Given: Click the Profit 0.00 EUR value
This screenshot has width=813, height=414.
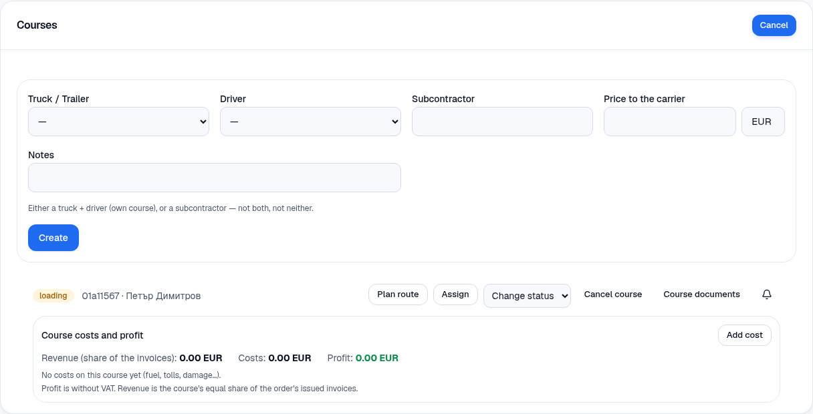Looking at the screenshot, I should click(x=377, y=358).
